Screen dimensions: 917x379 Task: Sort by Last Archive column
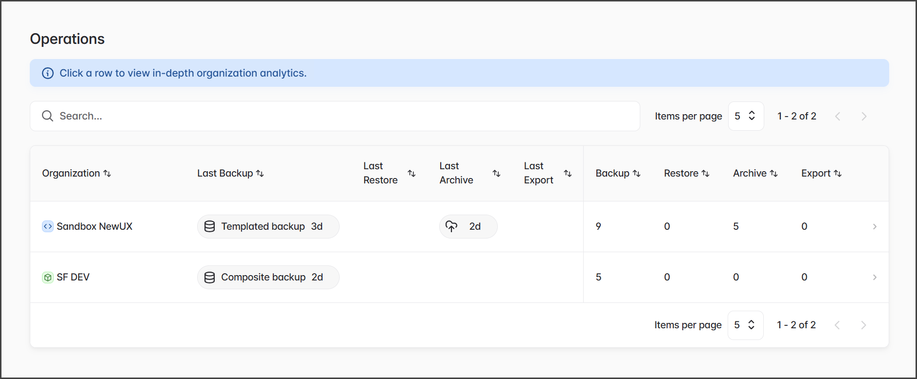click(x=496, y=174)
